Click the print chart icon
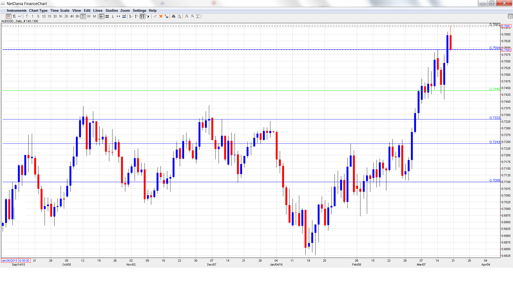Screen dimensions: 513x288 (x=174, y=17)
